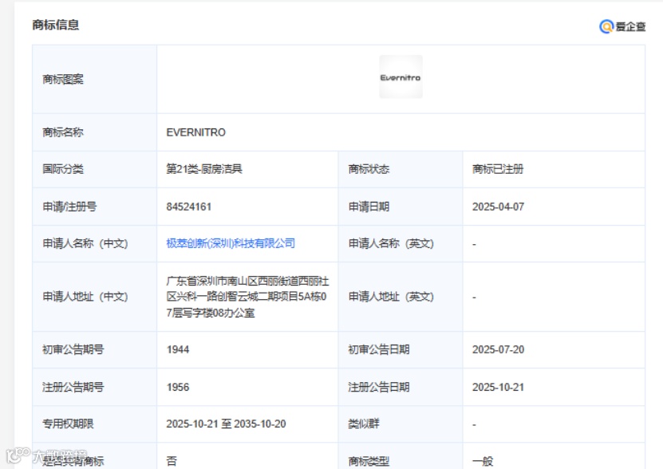The width and height of the screenshot is (663, 469).
Task: Click the 申请人名称（英文） label
Action: pos(391,243)
